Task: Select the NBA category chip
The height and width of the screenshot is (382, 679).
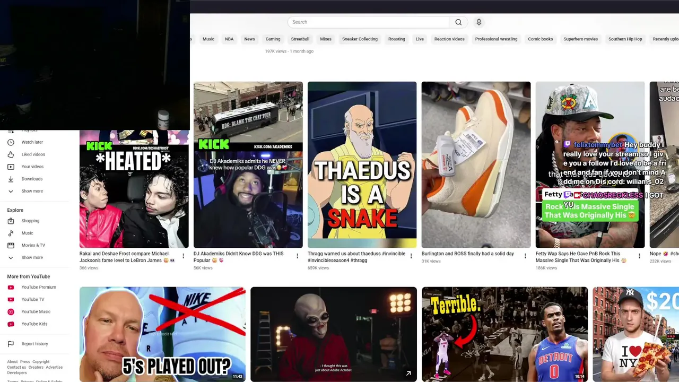Action: 229,39
